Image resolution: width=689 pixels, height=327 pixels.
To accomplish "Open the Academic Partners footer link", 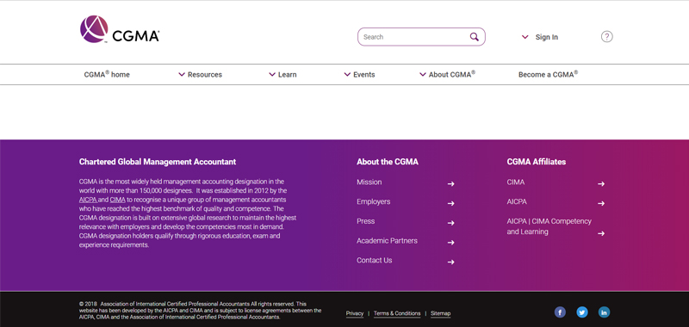I will 387,241.
